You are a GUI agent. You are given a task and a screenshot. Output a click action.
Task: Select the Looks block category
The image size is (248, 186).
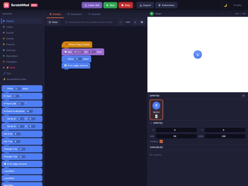coord(22,27)
